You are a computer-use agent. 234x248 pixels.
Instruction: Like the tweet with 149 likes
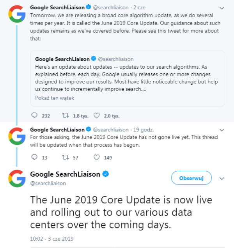pos(96,158)
